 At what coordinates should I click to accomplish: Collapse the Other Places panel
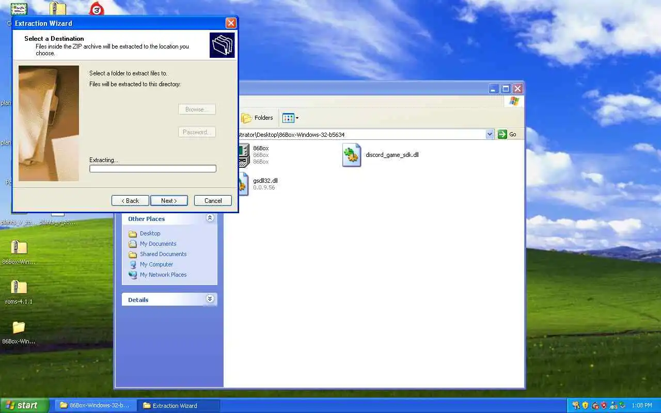[210, 218]
